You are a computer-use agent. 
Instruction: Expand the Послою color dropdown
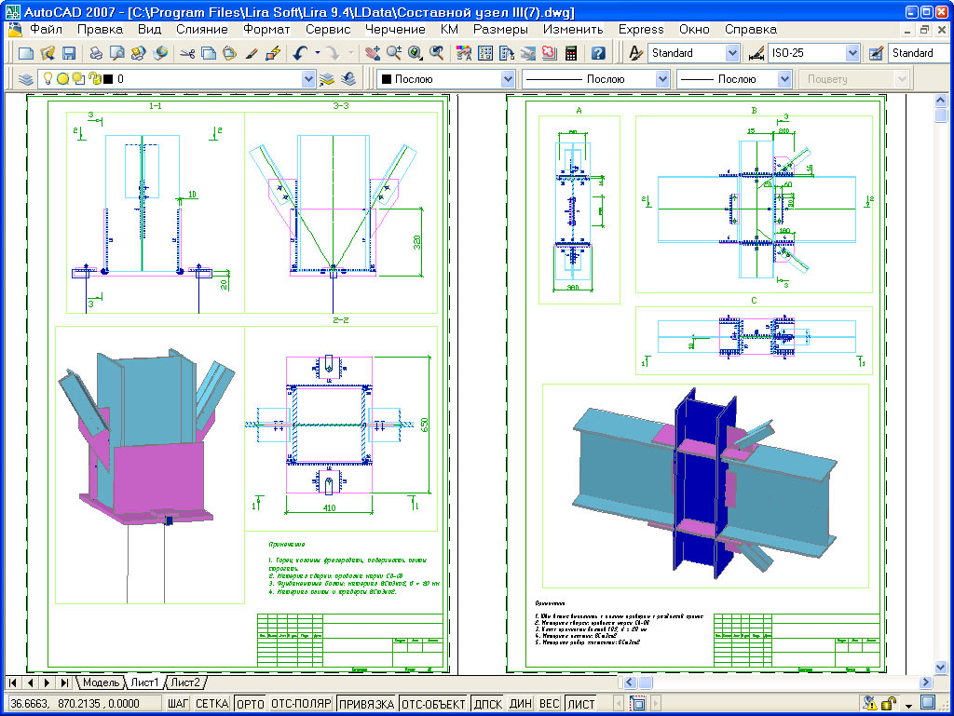point(508,79)
